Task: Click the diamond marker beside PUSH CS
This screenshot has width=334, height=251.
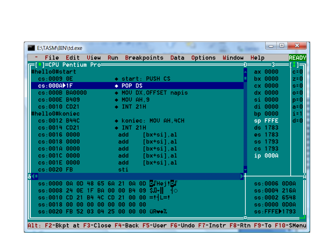Action: (x=117, y=79)
